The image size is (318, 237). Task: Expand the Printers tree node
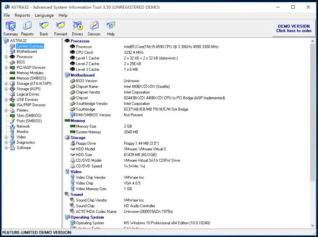point(6,110)
